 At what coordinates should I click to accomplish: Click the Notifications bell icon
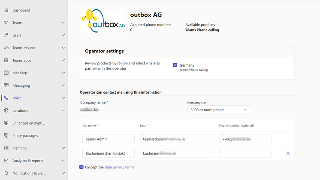pos(6,173)
